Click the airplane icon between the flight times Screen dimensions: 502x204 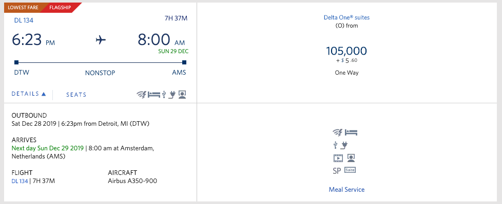(x=101, y=40)
